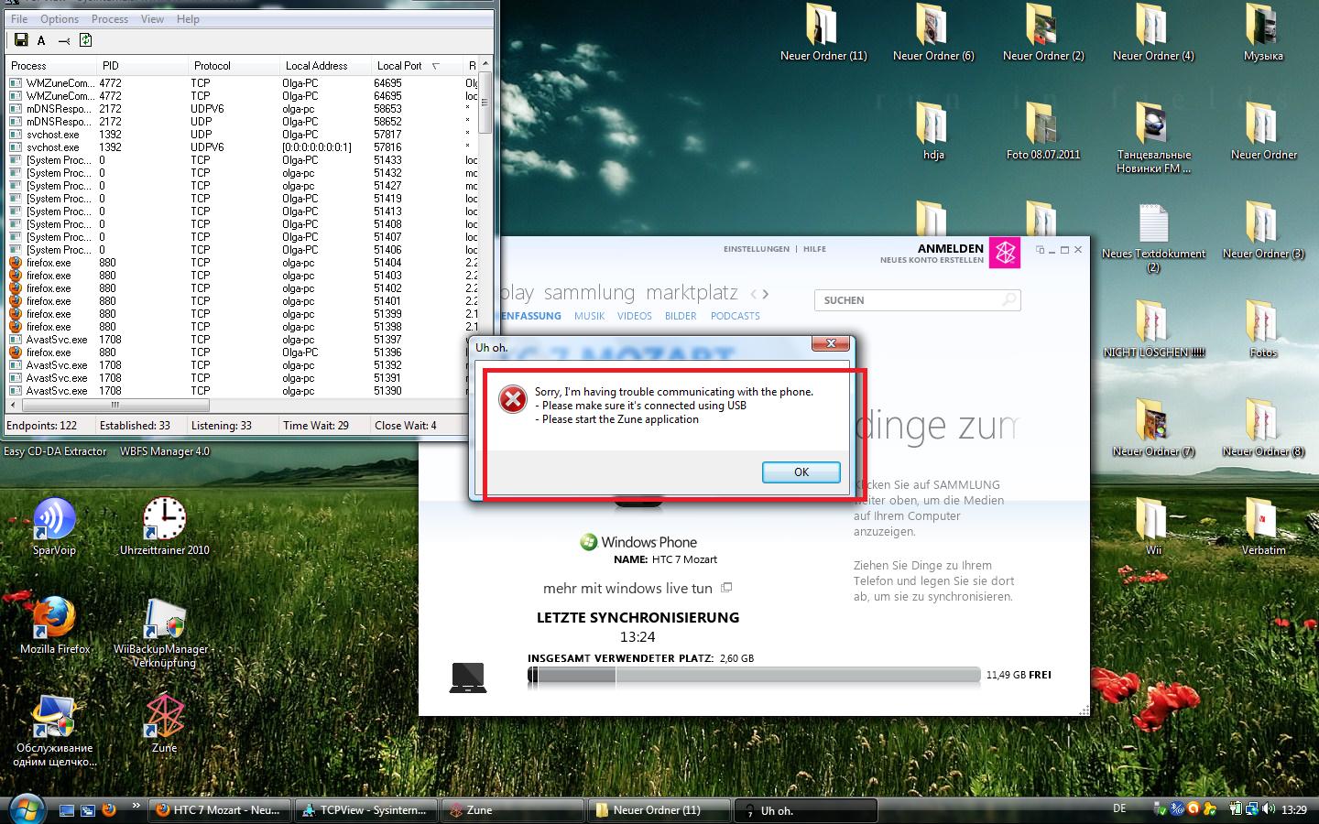Click ANMELDEN in Zune header
The image size is (1319, 824).
(950, 248)
